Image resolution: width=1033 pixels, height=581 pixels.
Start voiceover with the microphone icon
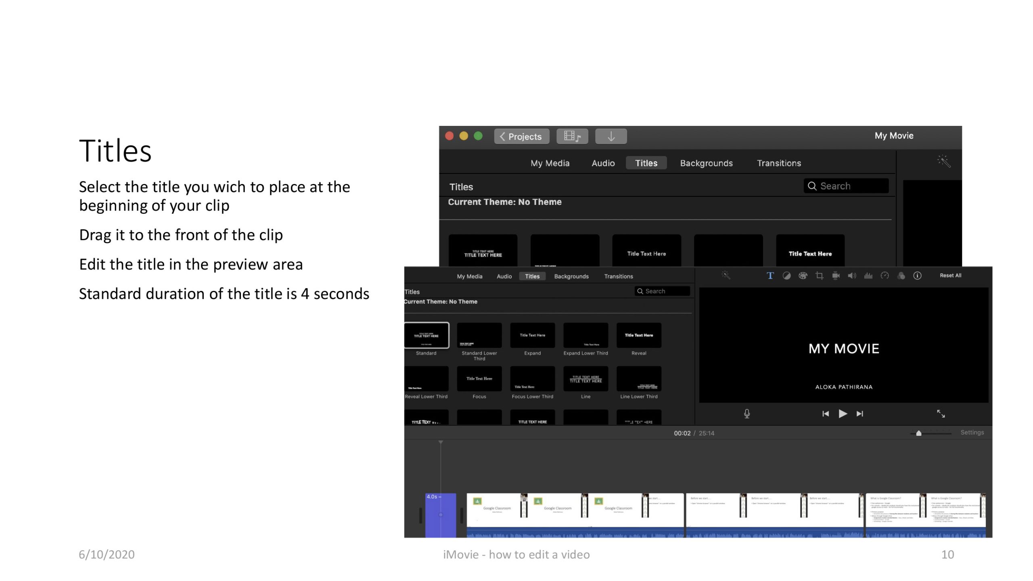click(x=747, y=414)
